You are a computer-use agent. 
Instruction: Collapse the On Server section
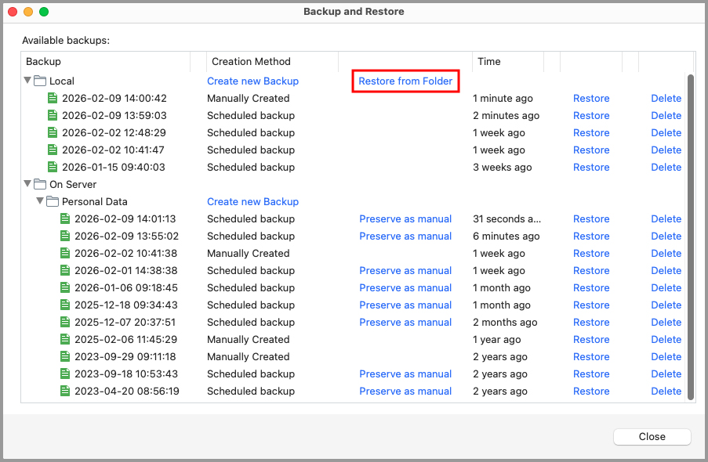[x=28, y=184]
